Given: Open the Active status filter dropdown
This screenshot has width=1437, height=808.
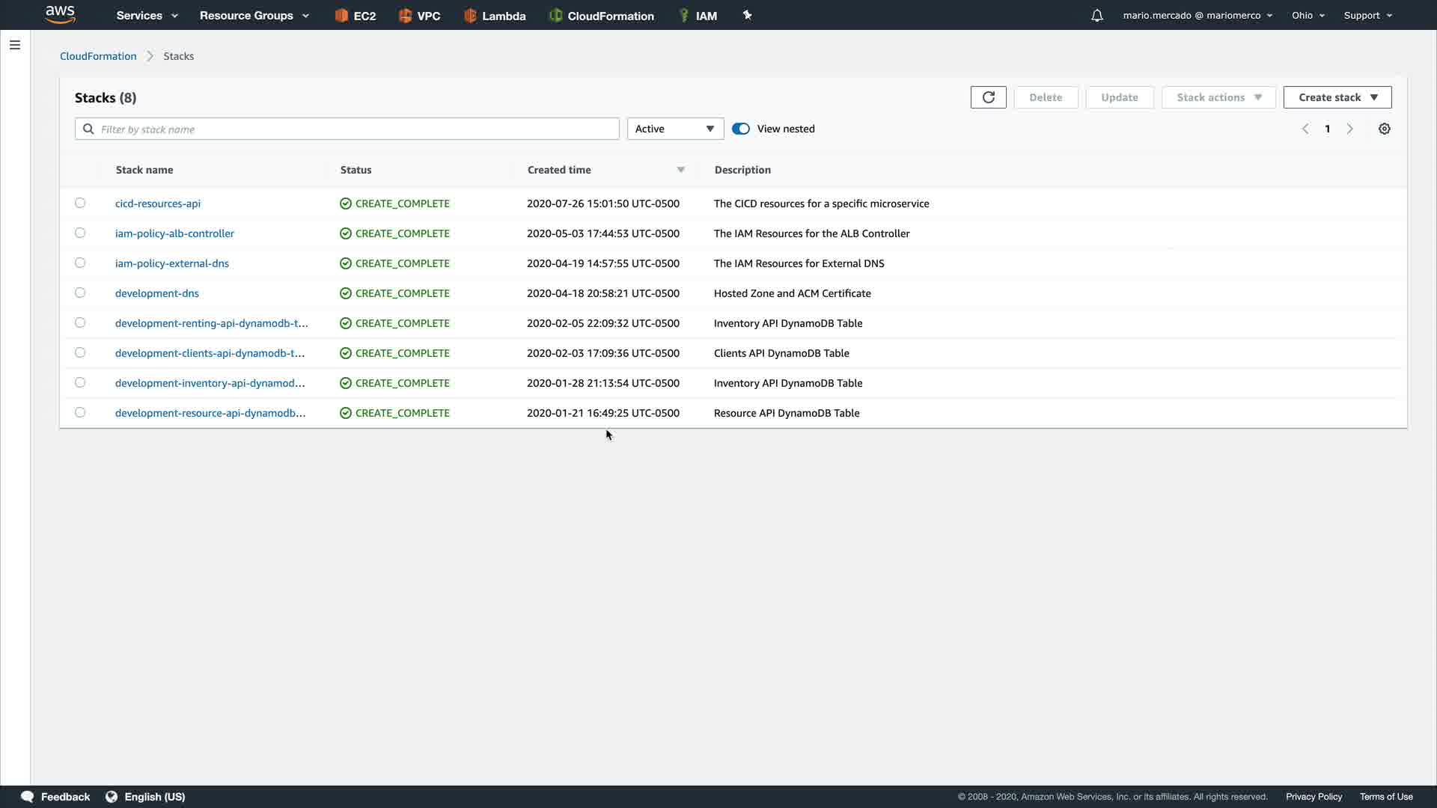Looking at the screenshot, I should tap(674, 129).
